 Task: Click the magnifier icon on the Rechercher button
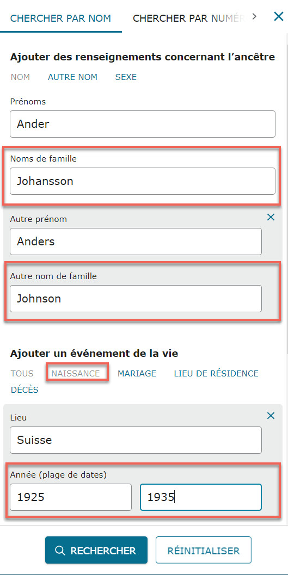coord(60,551)
